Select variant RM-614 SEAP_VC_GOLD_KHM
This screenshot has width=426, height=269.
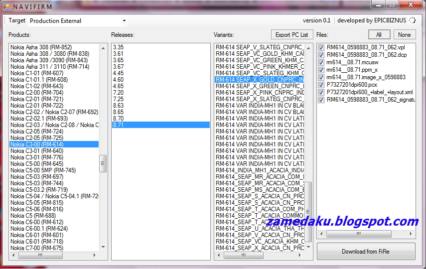click(260, 54)
